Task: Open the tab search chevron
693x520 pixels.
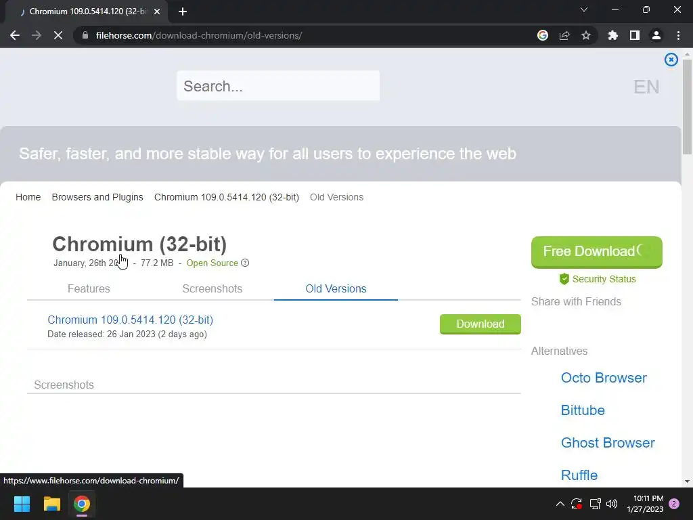Action: (584, 9)
